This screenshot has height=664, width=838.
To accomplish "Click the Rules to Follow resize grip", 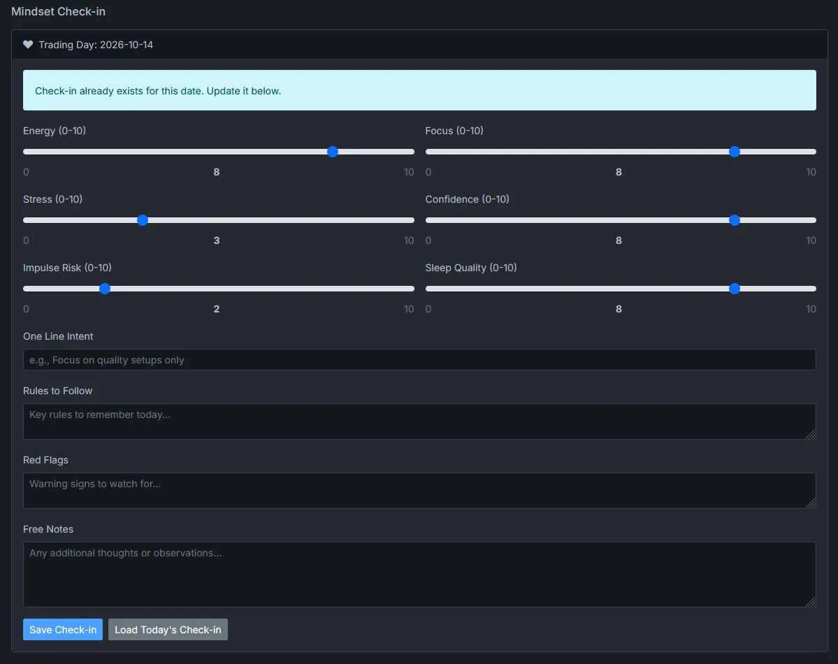I will [x=811, y=434].
